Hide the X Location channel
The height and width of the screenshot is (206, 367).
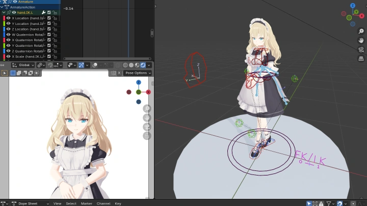pos(8,18)
